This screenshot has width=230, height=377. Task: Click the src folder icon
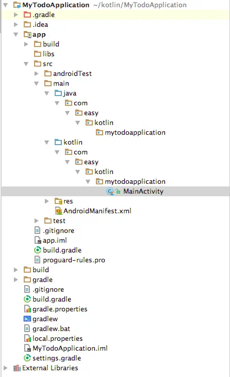point(38,64)
